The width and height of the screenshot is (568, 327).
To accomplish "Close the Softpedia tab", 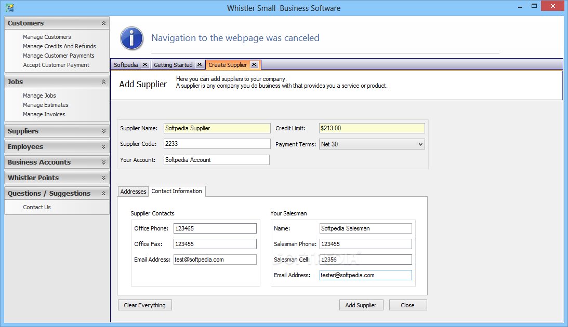I will [x=145, y=64].
